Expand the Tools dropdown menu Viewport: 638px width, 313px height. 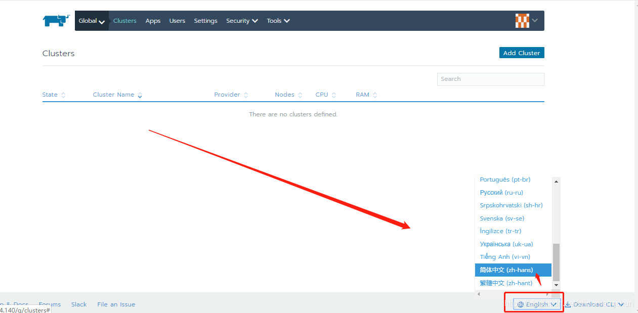tap(278, 21)
